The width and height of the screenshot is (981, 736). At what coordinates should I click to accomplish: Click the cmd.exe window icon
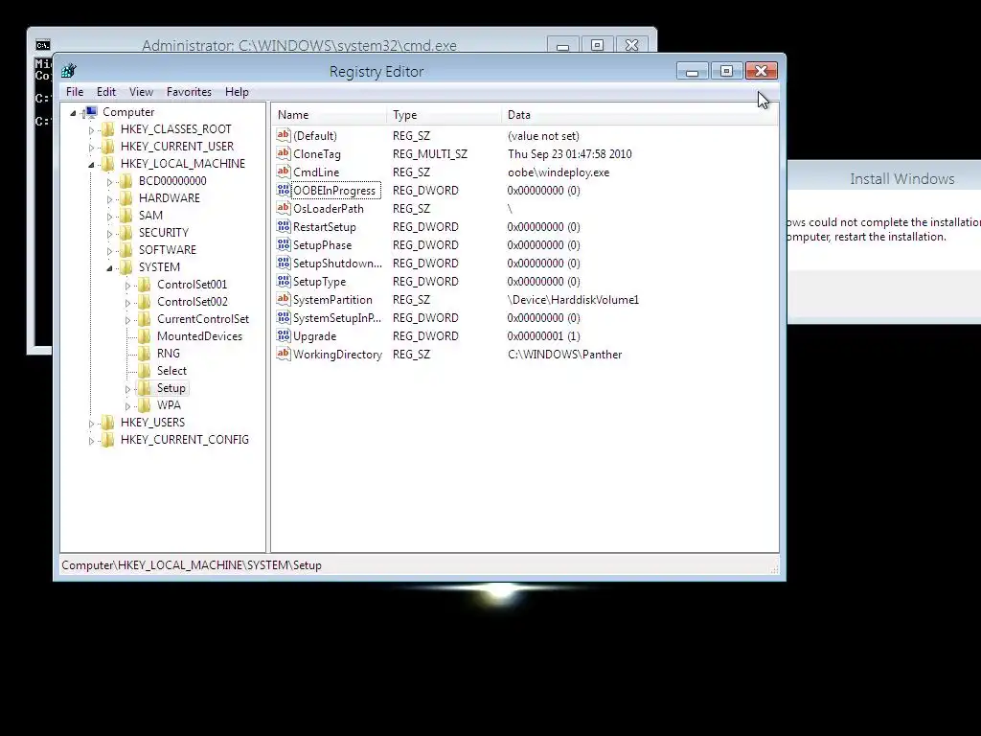[42, 45]
